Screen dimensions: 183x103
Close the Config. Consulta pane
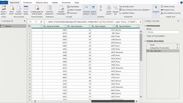pyautogui.click(x=178, y=21)
